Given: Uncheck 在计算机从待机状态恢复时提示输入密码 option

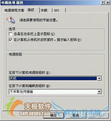Looking at the screenshot, I should [10, 40].
